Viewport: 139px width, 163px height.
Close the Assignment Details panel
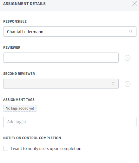point(135,4)
